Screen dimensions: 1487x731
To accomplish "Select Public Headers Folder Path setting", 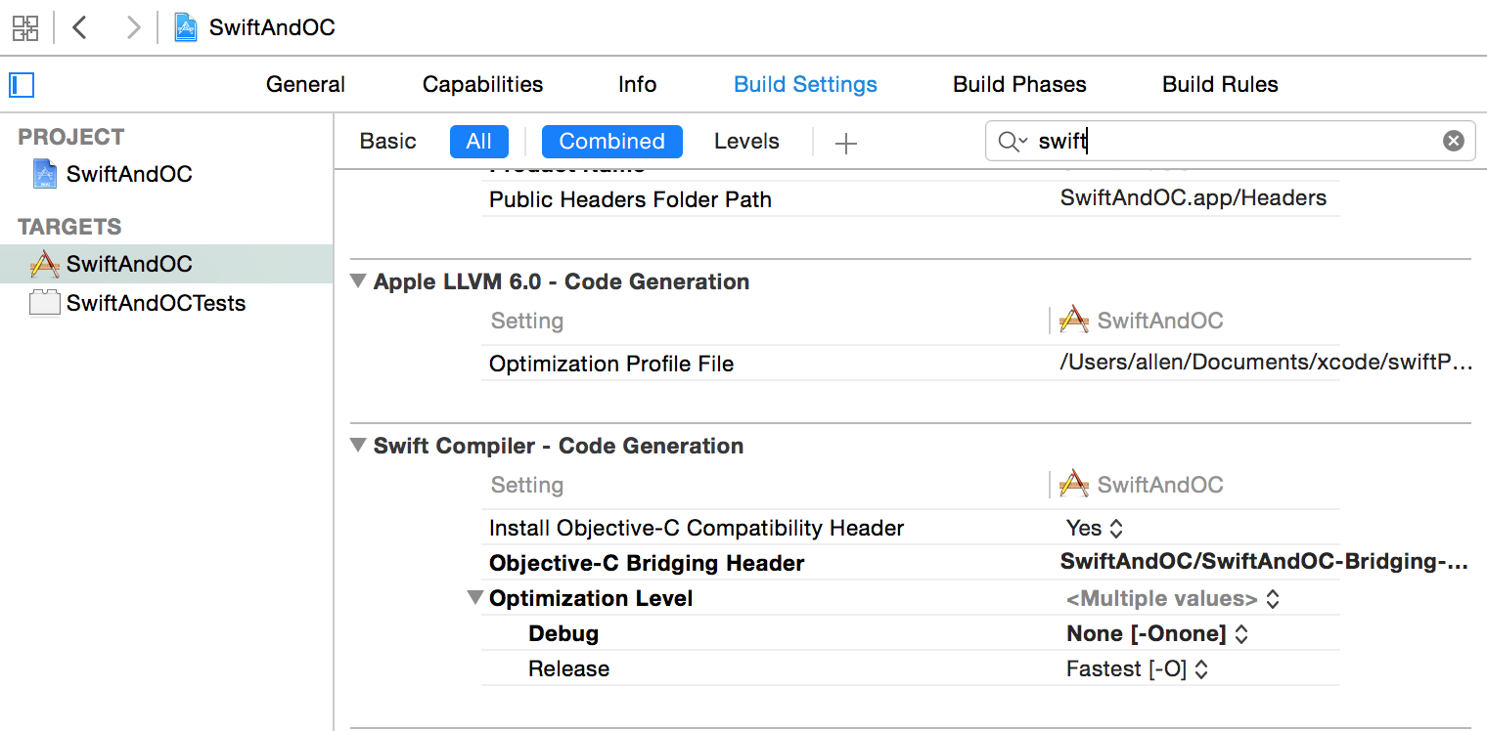I will (630, 199).
